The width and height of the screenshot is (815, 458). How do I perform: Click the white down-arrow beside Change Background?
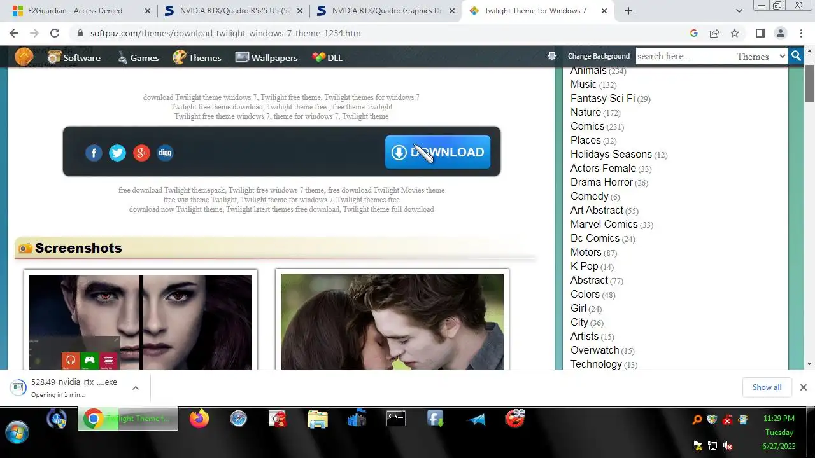pos(552,56)
